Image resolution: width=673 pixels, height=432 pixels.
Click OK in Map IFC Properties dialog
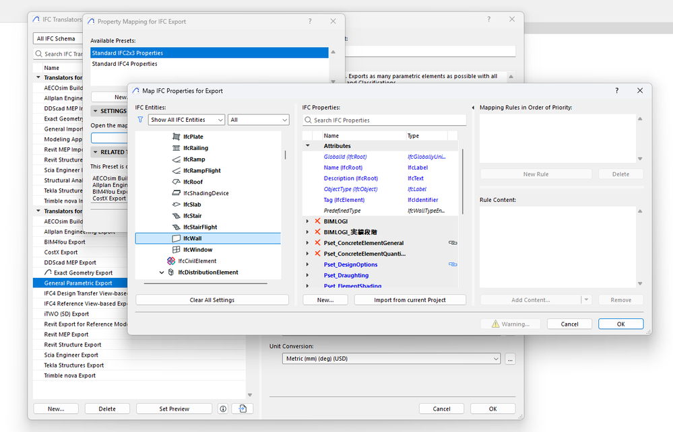pyautogui.click(x=620, y=324)
